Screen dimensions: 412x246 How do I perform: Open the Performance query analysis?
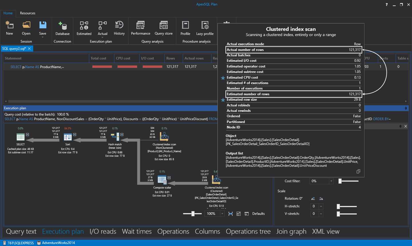(140, 25)
